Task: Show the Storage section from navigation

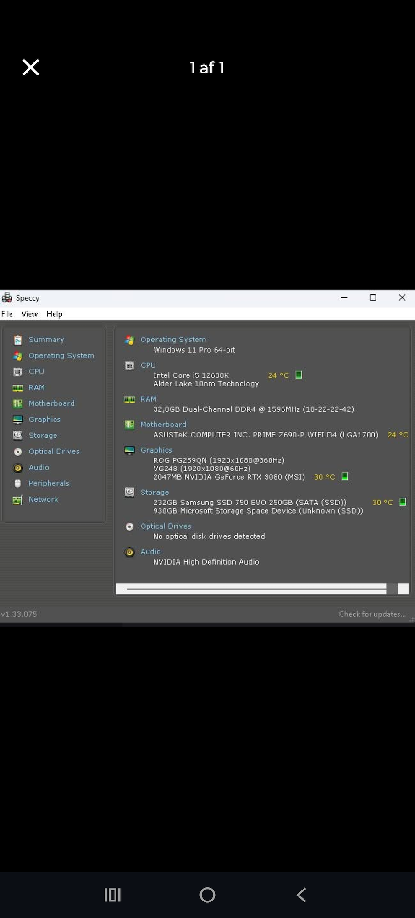Action: pyautogui.click(x=43, y=436)
